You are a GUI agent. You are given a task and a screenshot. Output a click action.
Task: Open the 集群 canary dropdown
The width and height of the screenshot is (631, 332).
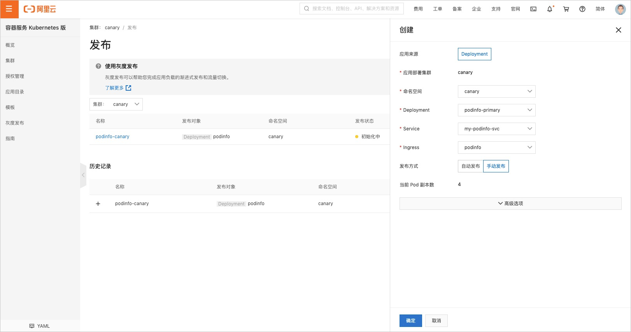116,104
